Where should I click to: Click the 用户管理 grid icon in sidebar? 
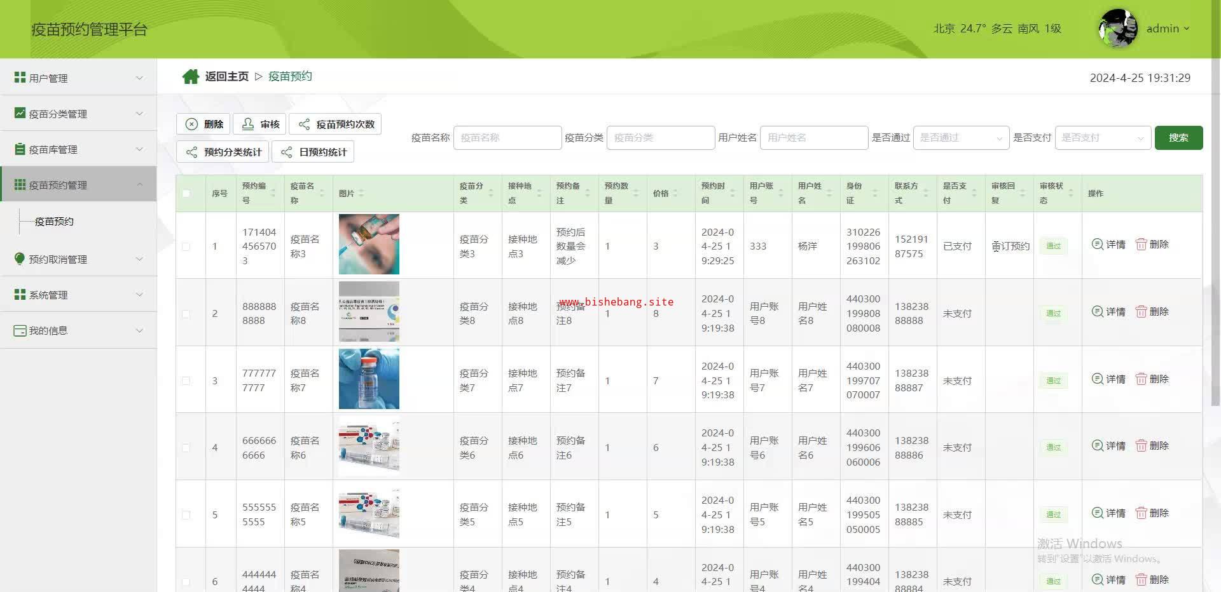[20, 77]
